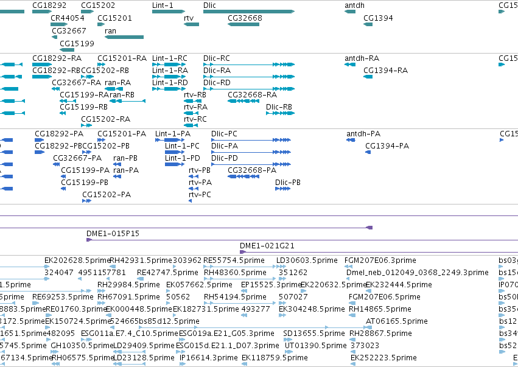The width and height of the screenshot is (518, 367).
Task: Select the Dlic-RD transcript label
Action: (217, 83)
